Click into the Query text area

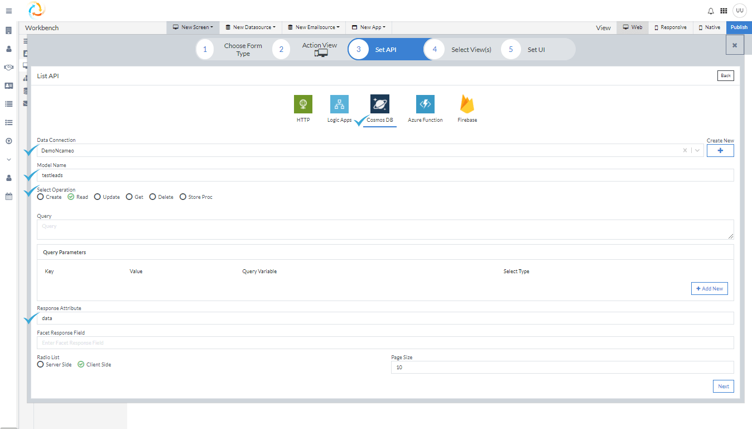(x=385, y=230)
